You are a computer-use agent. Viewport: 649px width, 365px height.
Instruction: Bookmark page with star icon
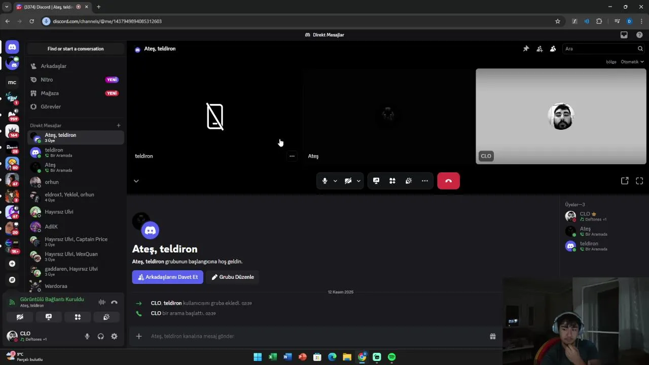click(558, 21)
